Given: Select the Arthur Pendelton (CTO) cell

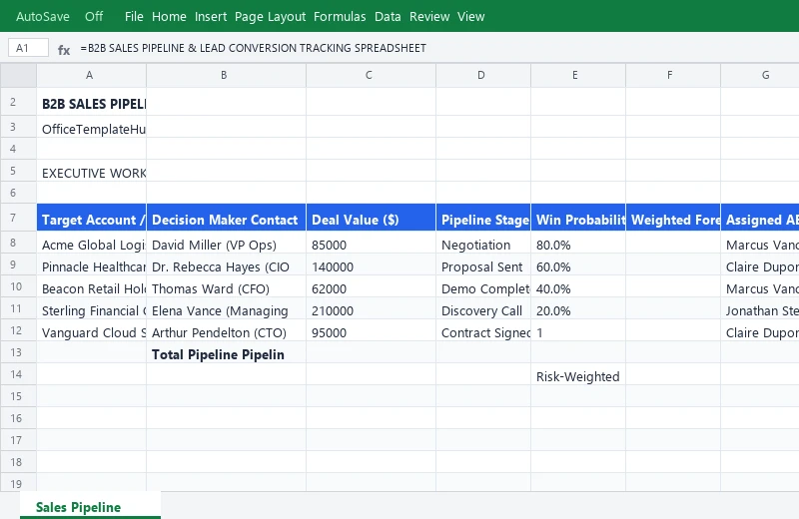Looking at the screenshot, I should (x=227, y=332).
